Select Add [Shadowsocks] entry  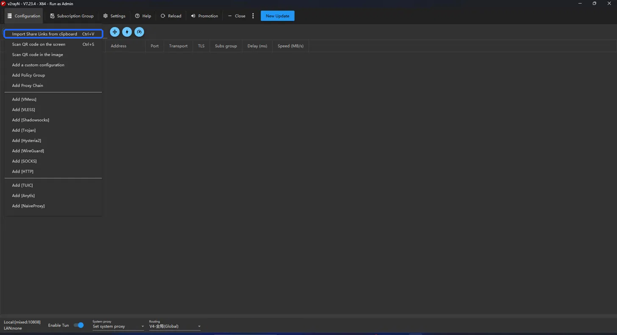pyautogui.click(x=53, y=120)
